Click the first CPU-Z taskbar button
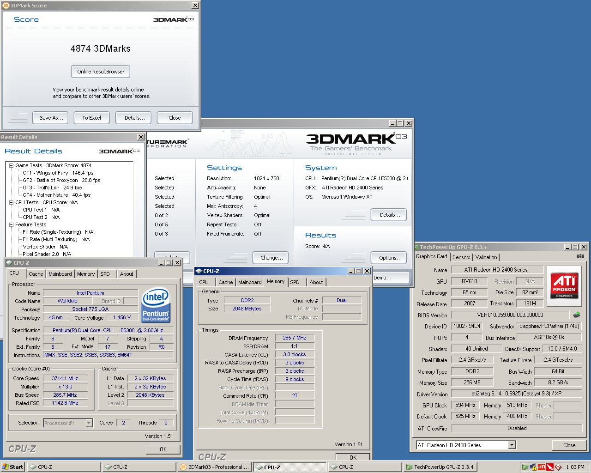591x473 pixels. [x=64, y=467]
